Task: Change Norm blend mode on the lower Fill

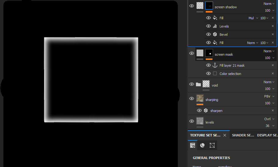Action: point(253,43)
